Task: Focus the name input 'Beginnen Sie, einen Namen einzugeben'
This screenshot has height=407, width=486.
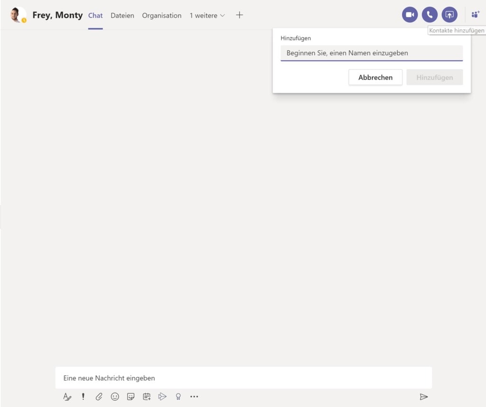Action: 372,53
